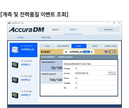The height and width of the screenshot is (108, 129).
Task: Open the 모니터링 submenu
Action: pyautogui.click(x=20, y=37)
